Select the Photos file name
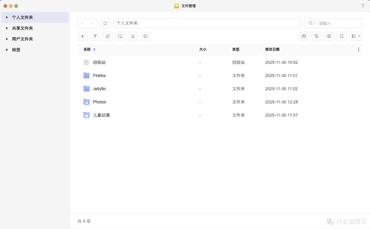The width and height of the screenshot is (370, 229). [99, 102]
